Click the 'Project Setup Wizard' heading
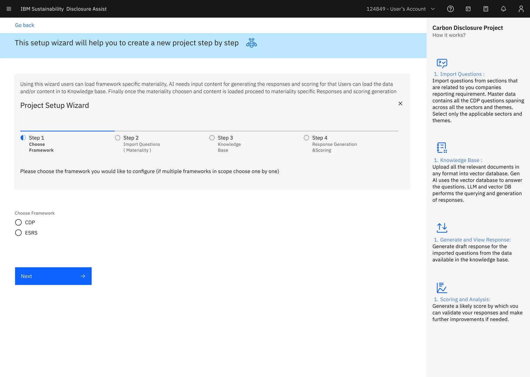This screenshot has height=377, width=530. [x=54, y=105]
